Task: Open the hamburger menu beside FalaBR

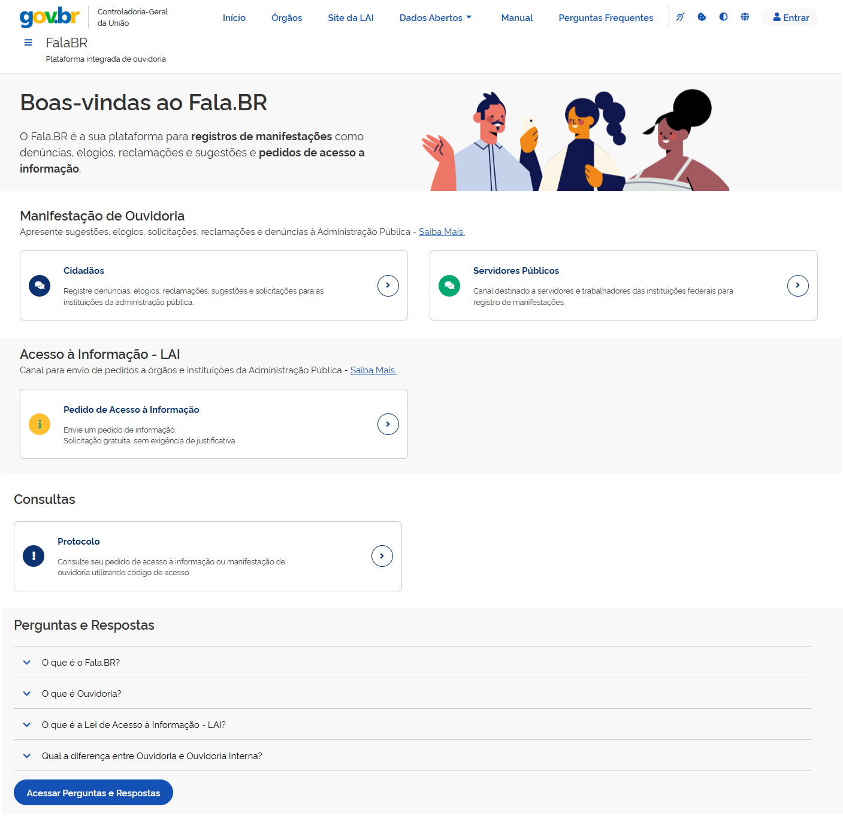Action: tap(28, 43)
